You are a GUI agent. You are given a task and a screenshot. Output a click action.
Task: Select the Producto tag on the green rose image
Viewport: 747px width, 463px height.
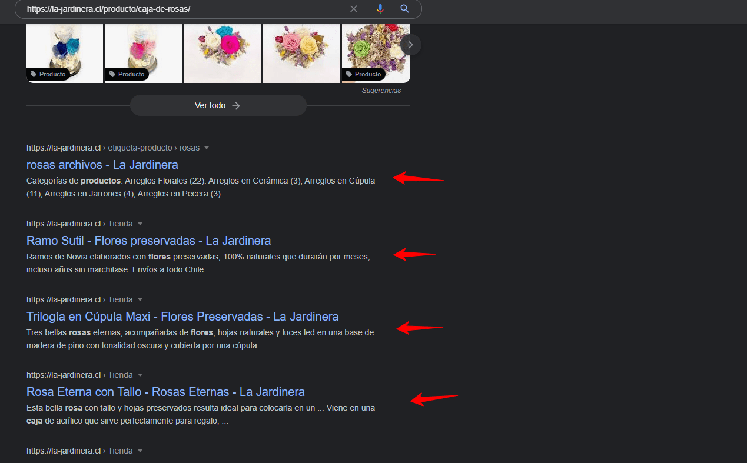pos(364,74)
